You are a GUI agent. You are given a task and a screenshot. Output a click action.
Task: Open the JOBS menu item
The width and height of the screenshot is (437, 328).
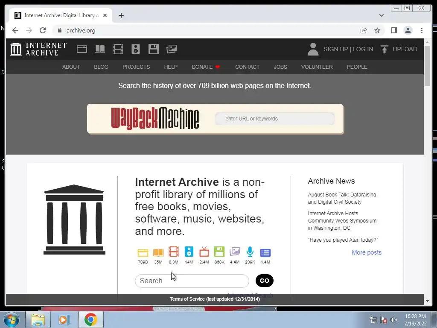click(280, 67)
